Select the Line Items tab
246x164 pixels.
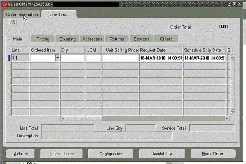pyautogui.click(x=59, y=15)
